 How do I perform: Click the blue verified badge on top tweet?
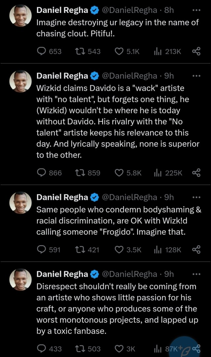click(x=94, y=10)
